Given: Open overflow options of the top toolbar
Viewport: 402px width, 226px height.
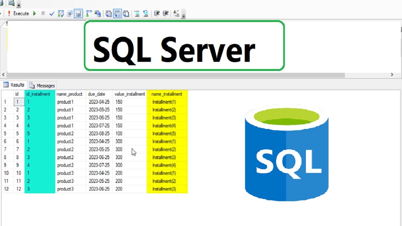Looking at the screenshot, I should click(x=19, y=4).
